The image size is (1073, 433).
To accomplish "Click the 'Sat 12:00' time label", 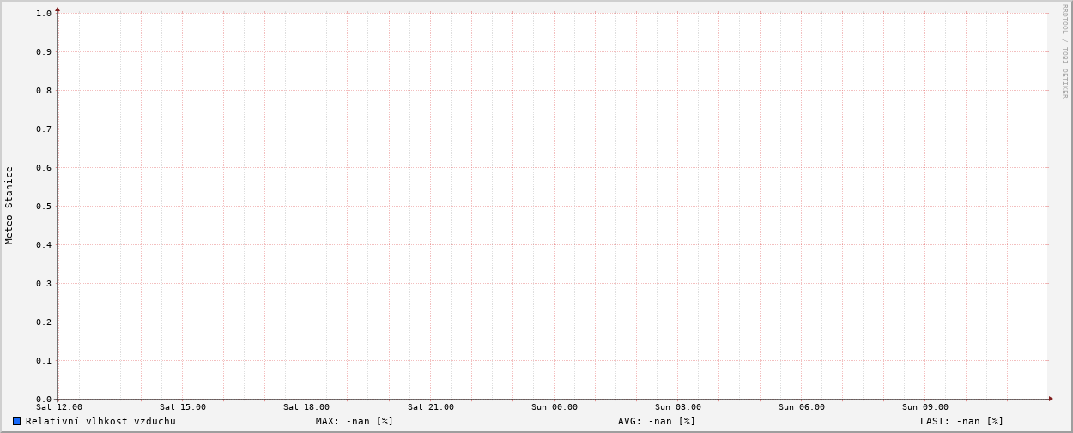I will tap(59, 407).
